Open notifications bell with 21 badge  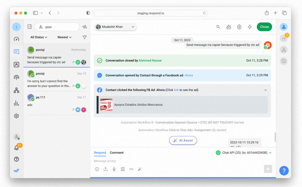point(16,148)
